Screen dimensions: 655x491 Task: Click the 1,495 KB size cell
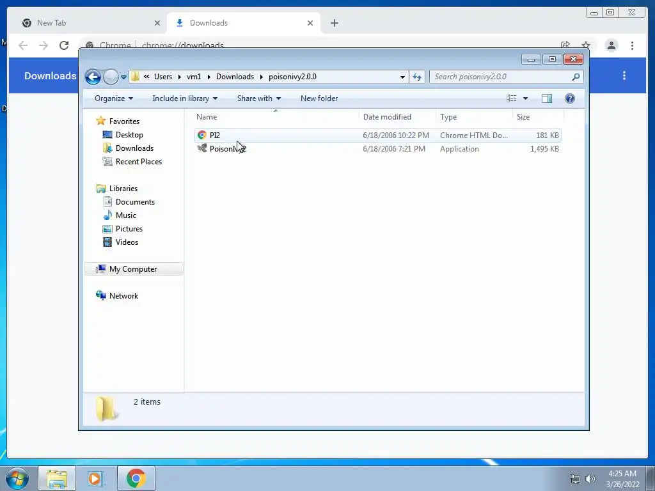point(544,148)
